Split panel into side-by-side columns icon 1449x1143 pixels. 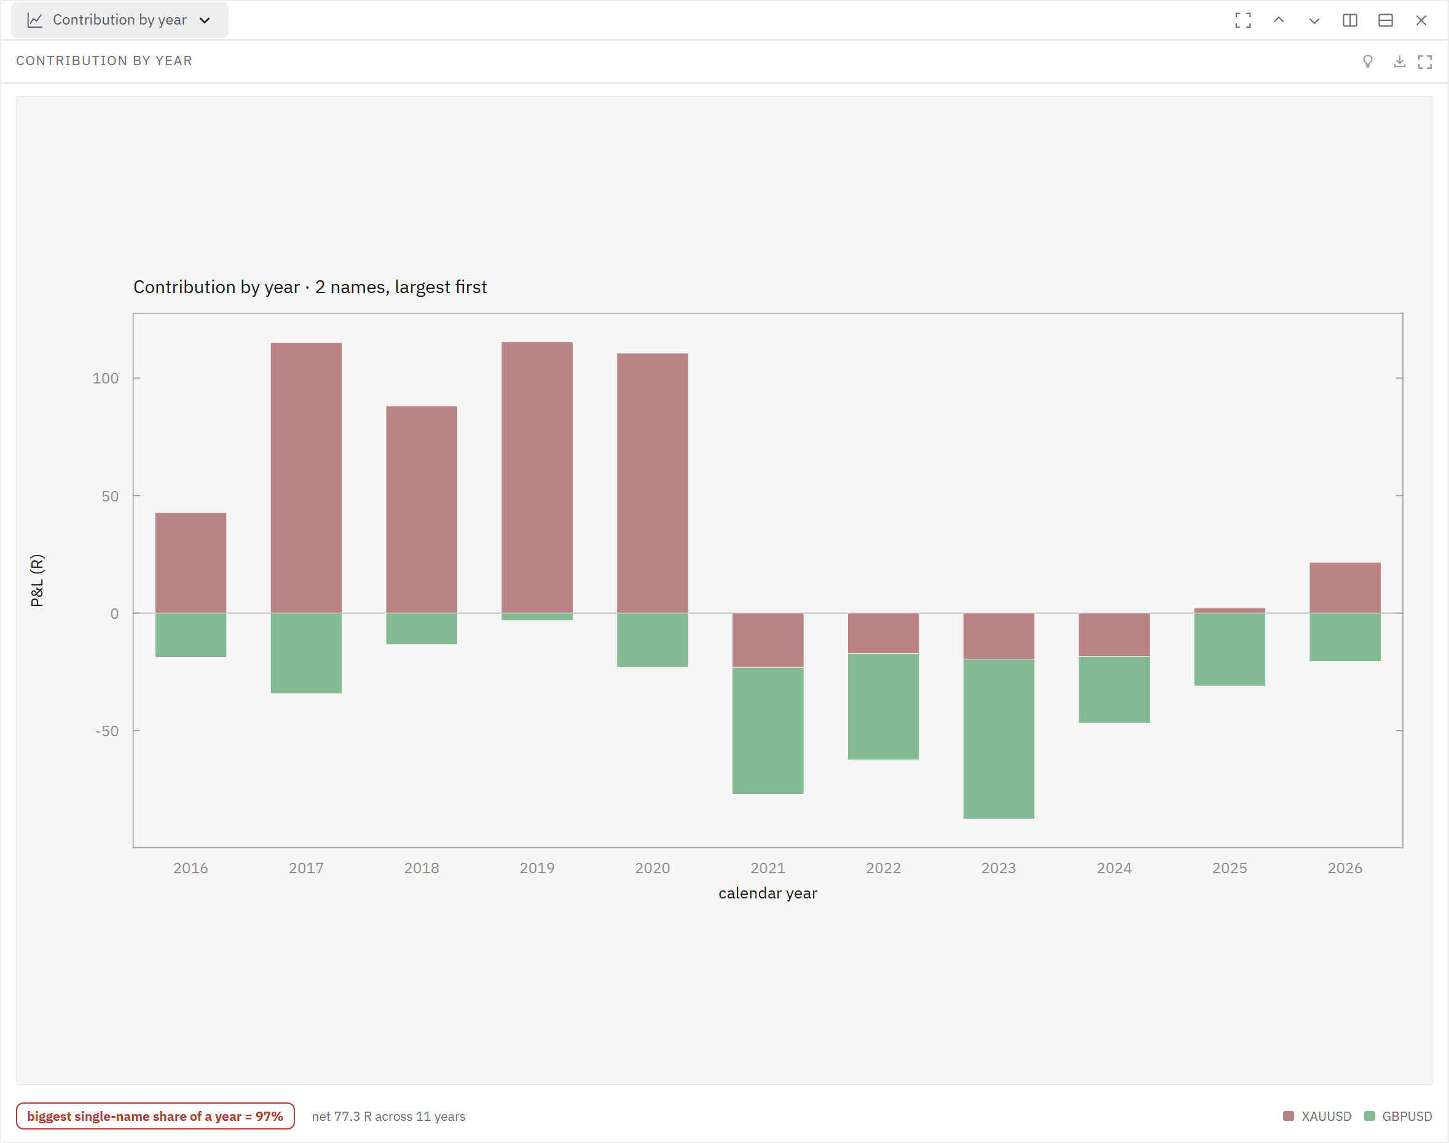coord(1350,20)
